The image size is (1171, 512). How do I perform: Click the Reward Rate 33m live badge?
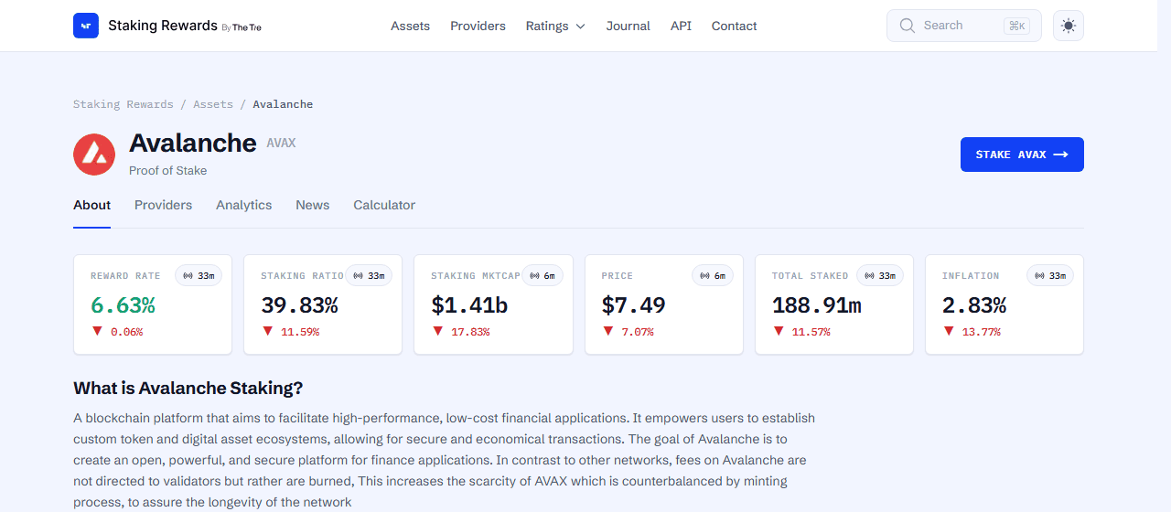[x=199, y=275]
